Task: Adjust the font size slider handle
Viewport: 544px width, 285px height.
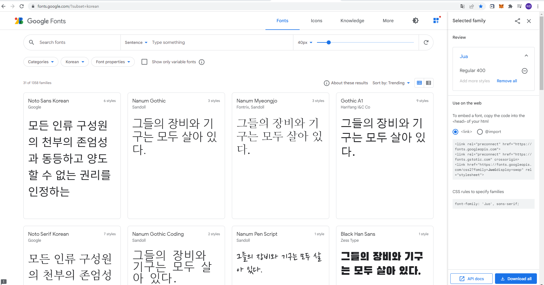Action: (x=329, y=42)
